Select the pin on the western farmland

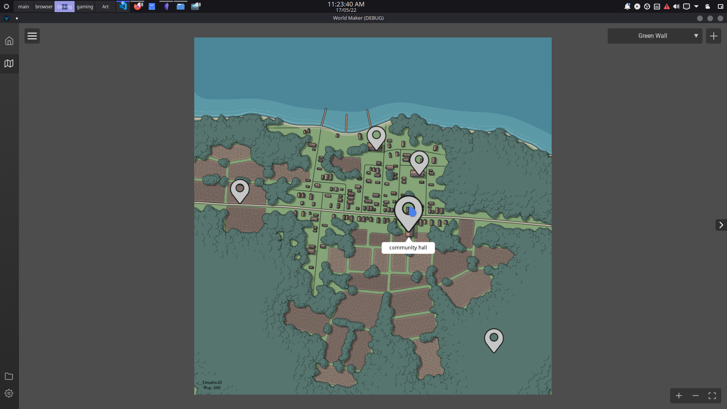pyautogui.click(x=240, y=189)
